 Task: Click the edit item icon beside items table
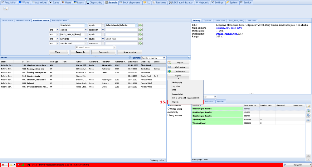(308, 106)
